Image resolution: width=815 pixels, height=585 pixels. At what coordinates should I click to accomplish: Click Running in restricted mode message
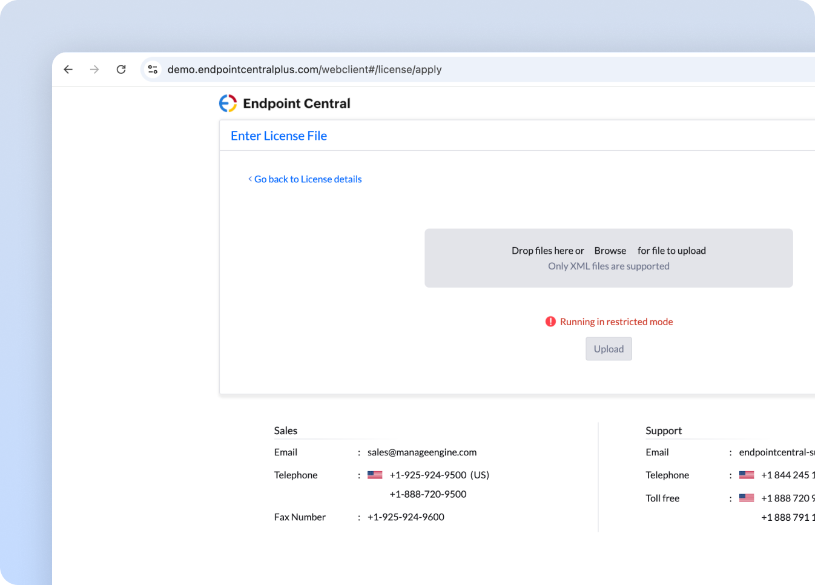[x=616, y=322]
